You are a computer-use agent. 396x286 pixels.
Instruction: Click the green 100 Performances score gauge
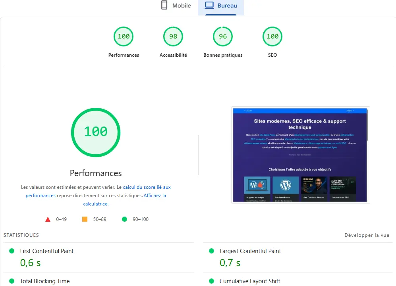124,36
